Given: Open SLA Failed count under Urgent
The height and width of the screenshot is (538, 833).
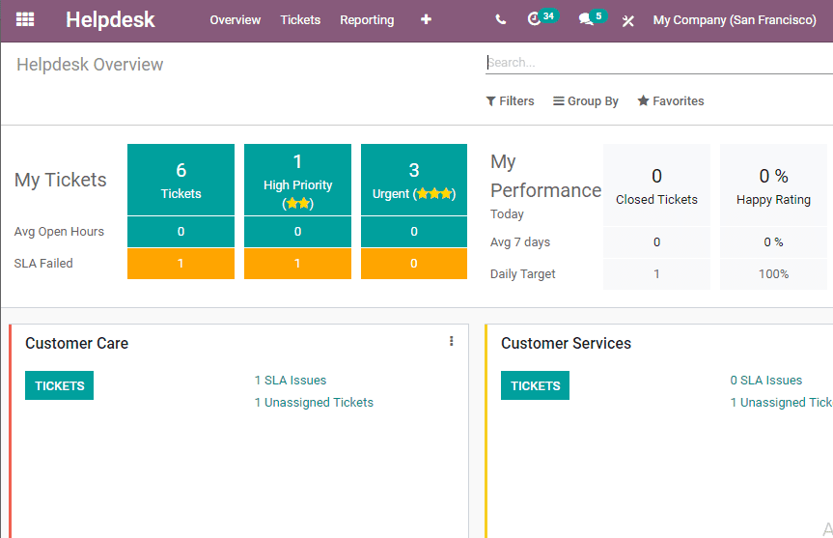Looking at the screenshot, I should tap(414, 264).
